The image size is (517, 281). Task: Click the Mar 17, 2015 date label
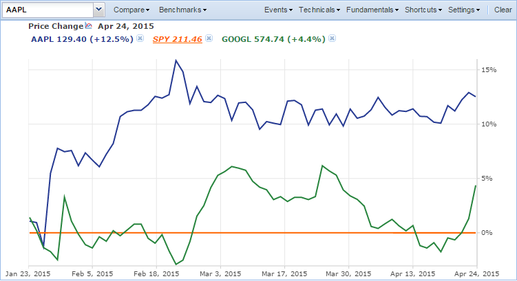(x=284, y=273)
